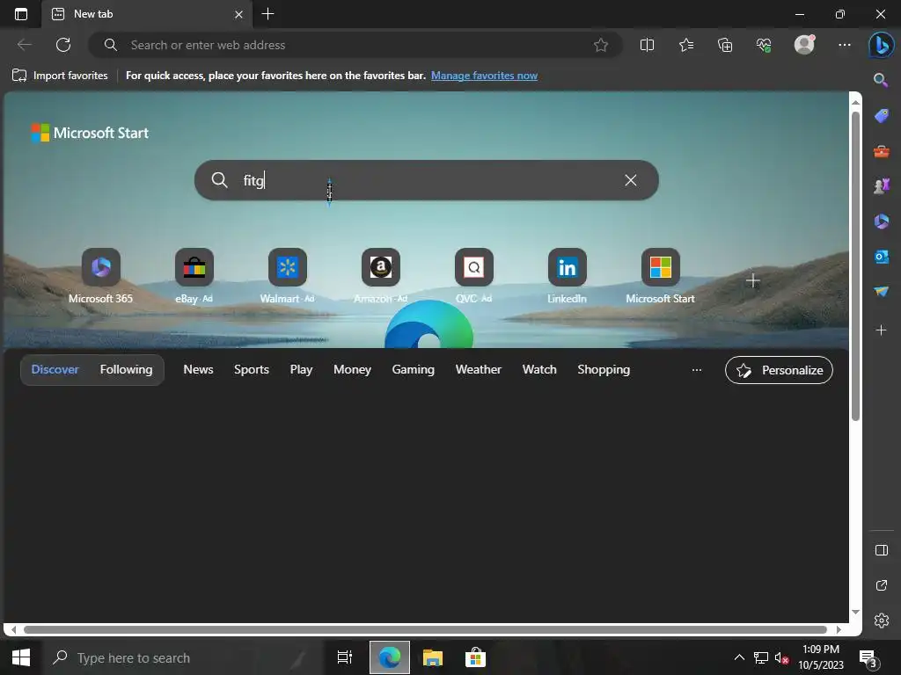Viewport: 901px width, 675px height.
Task: Open File Explorer from taskbar
Action: click(x=433, y=657)
